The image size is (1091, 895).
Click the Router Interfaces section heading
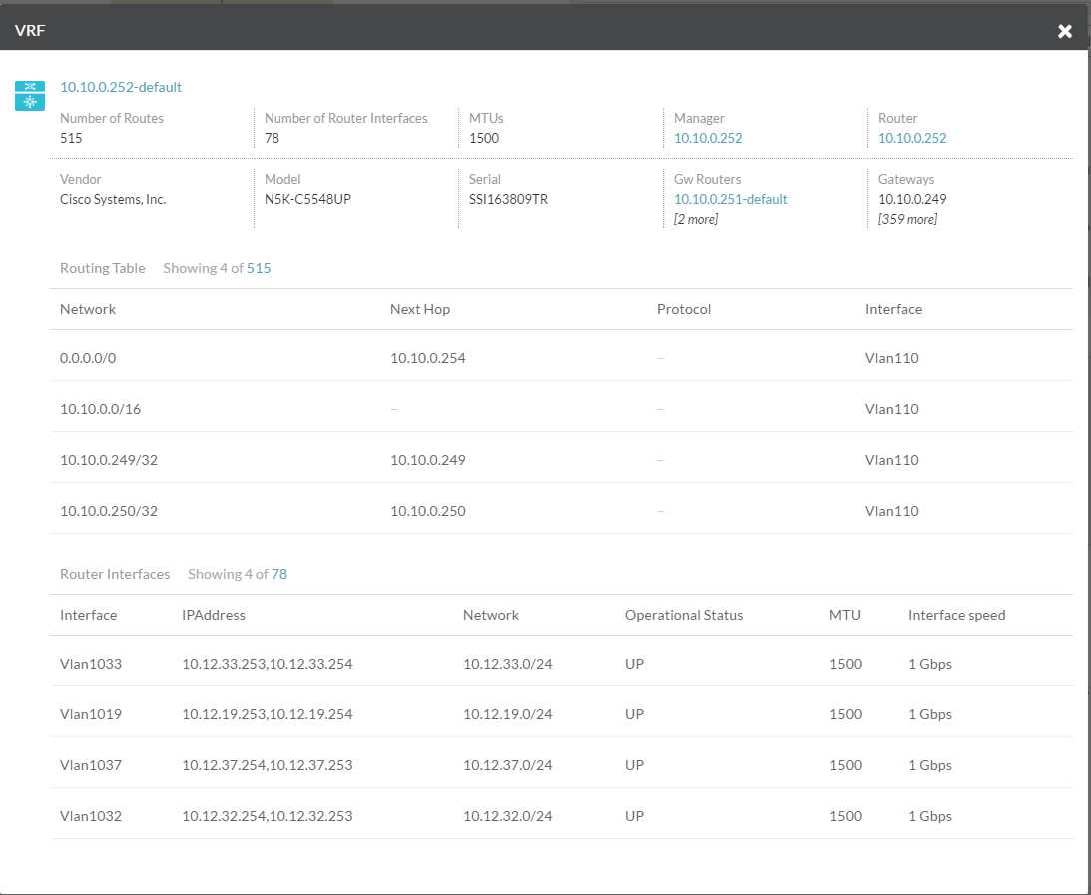click(115, 574)
